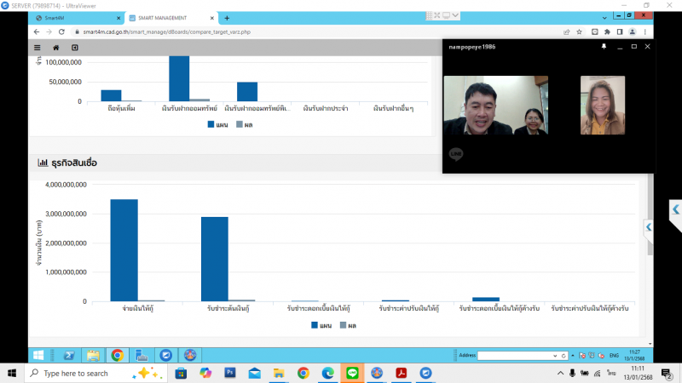Expand the UltraViewer toolbar chevron
The height and width of the screenshot is (383, 682).
point(455,15)
